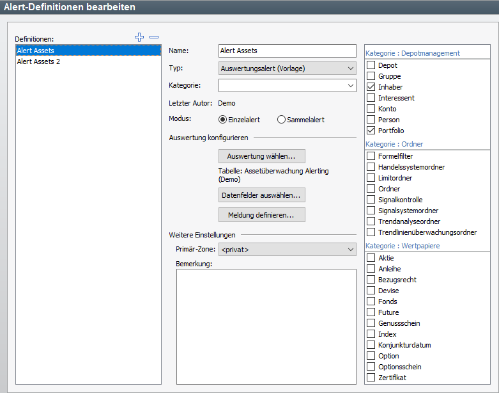Enable the Depot checkbox
499x393 pixels.
(371, 65)
